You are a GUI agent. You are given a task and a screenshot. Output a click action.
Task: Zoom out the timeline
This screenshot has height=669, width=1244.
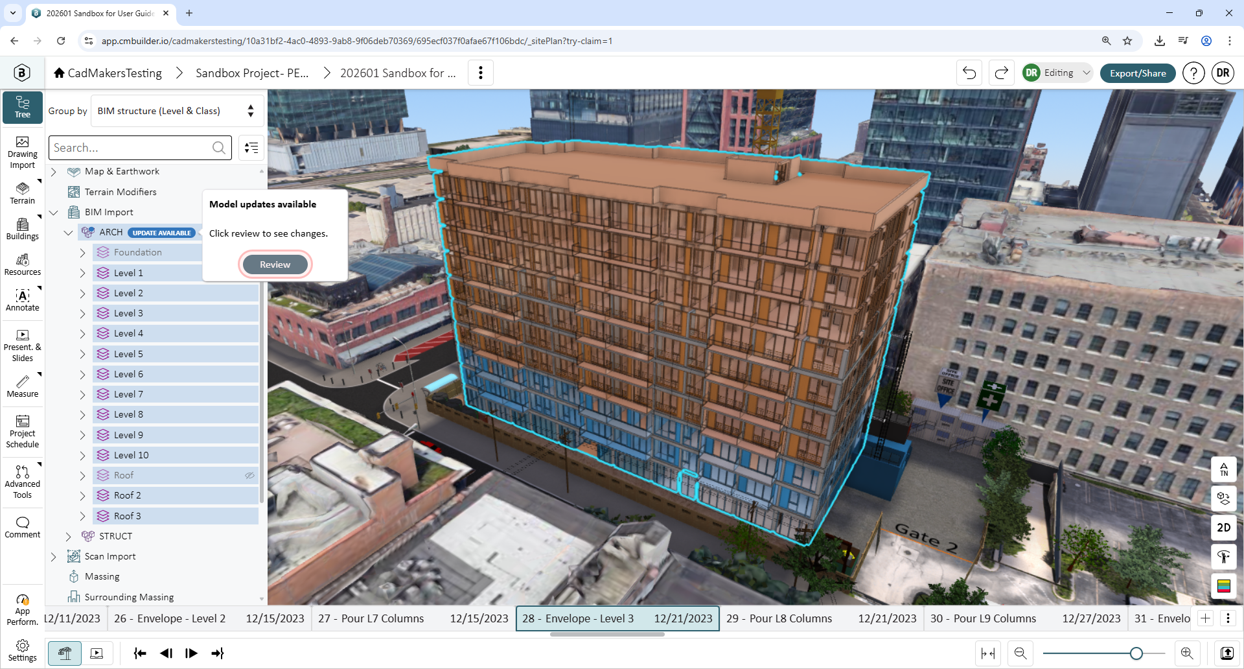pyautogui.click(x=1020, y=653)
